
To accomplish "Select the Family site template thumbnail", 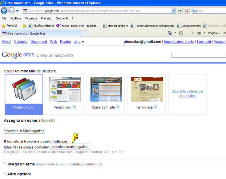I will tap(147, 89).
